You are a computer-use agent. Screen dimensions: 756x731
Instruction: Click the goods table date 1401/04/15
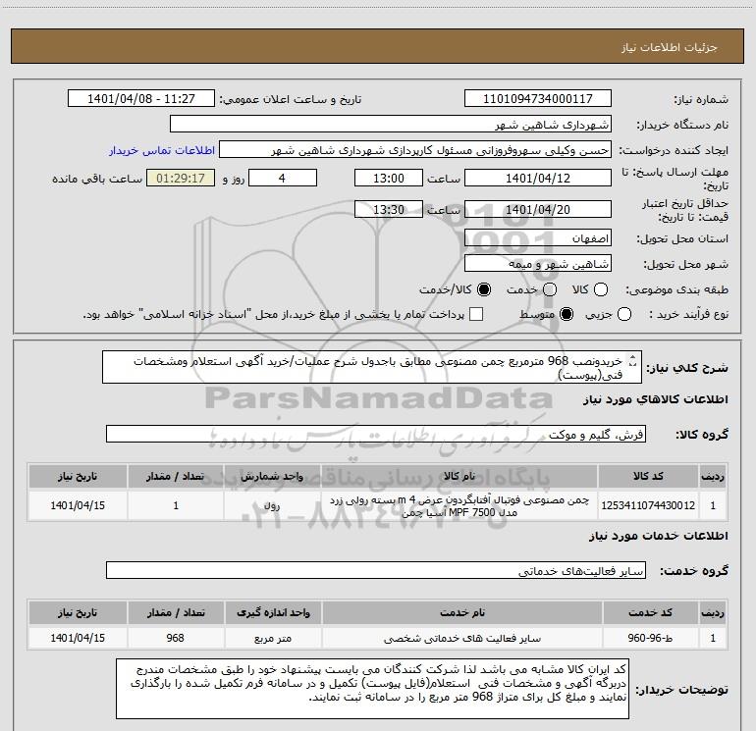78,505
